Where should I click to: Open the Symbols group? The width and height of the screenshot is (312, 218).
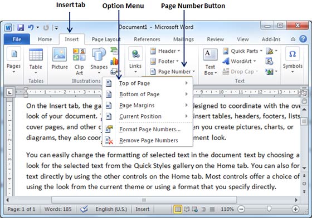292,60
